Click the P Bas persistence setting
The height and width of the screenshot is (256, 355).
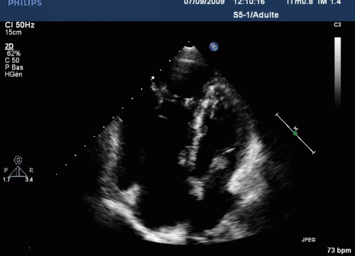(14, 68)
